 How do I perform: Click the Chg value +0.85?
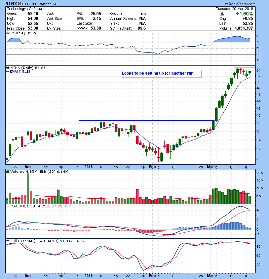pos(247,18)
